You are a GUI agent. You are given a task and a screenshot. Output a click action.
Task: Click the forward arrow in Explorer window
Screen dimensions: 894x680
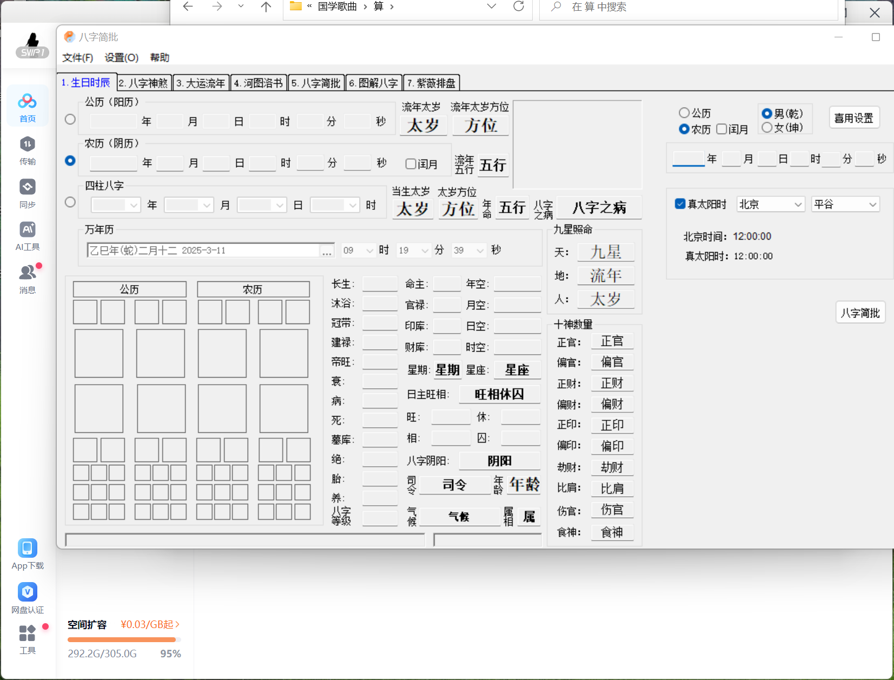tap(217, 6)
